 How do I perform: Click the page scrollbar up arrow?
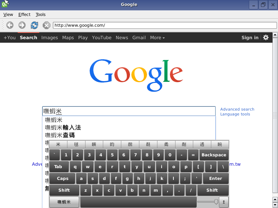(275, 35)
